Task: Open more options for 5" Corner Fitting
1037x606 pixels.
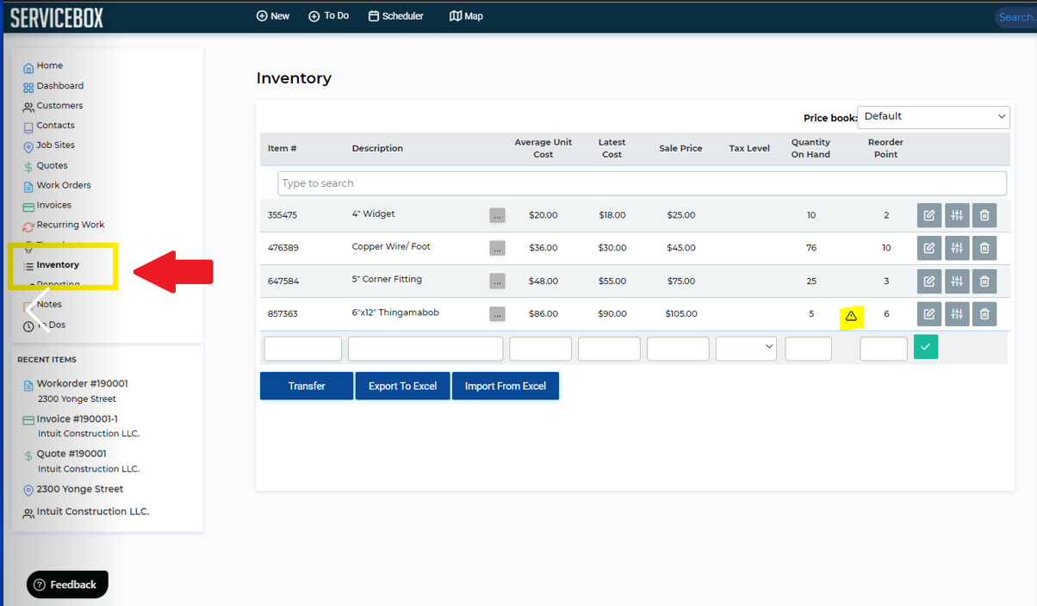Action: point(497,281)
